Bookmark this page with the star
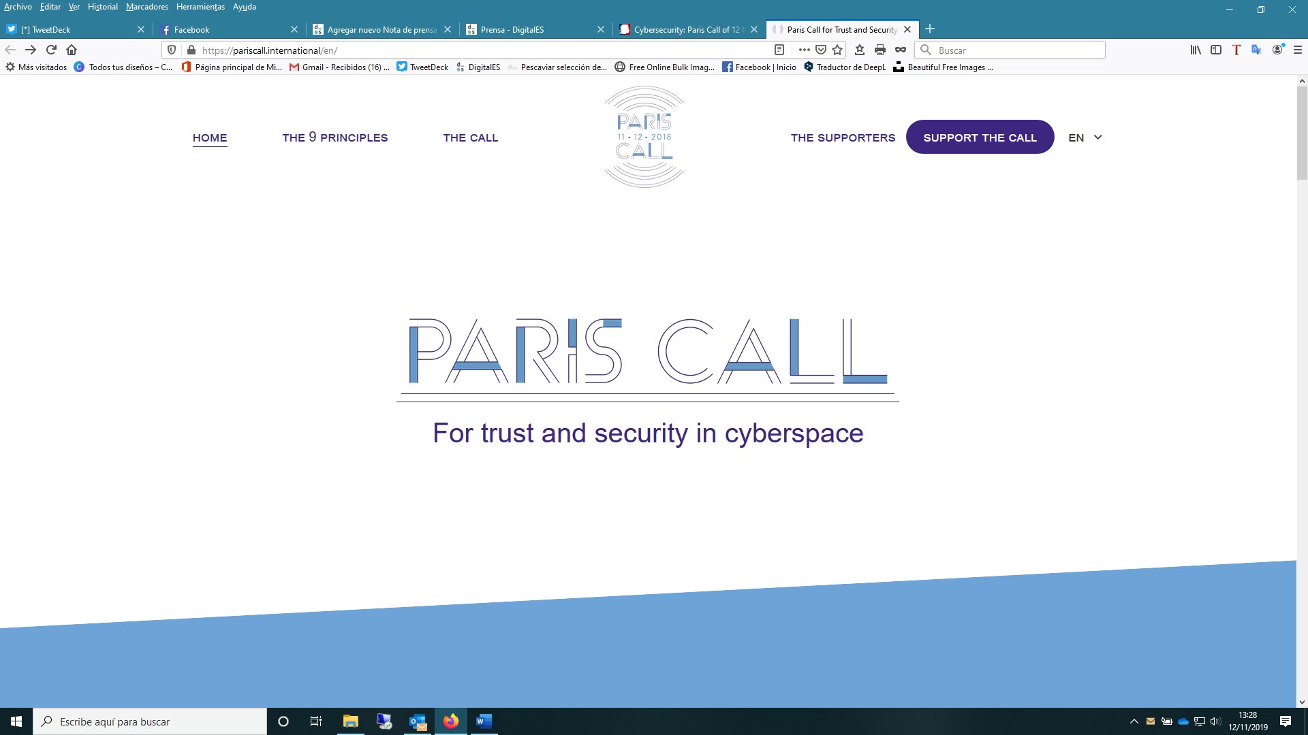The height and width of the screenshot is (735, 1308). 837,50
